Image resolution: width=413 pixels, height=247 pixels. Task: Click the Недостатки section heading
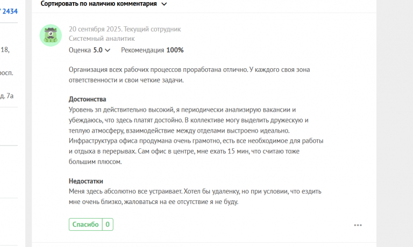(86, 181)
